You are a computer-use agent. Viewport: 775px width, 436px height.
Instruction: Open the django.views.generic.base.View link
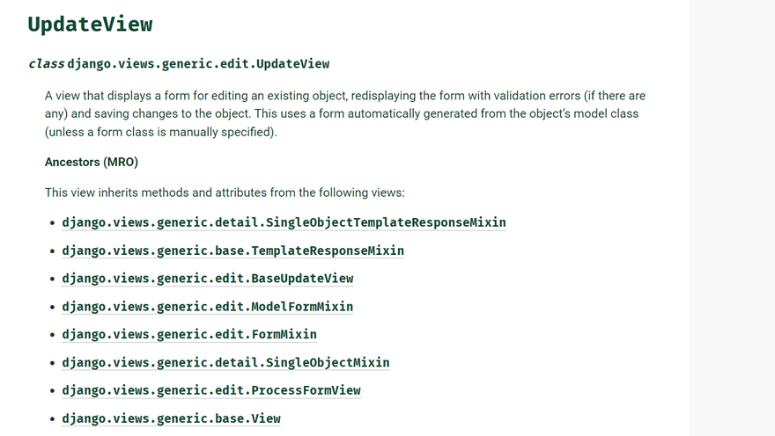tap(171, 418)
